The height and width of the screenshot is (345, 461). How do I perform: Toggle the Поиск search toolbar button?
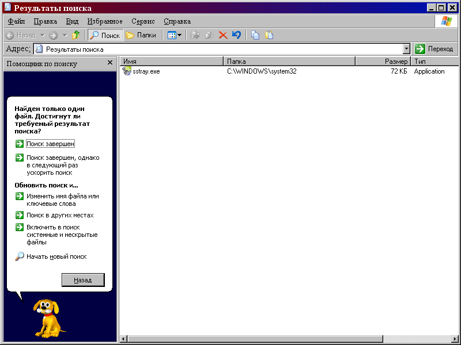coord(104,35)
